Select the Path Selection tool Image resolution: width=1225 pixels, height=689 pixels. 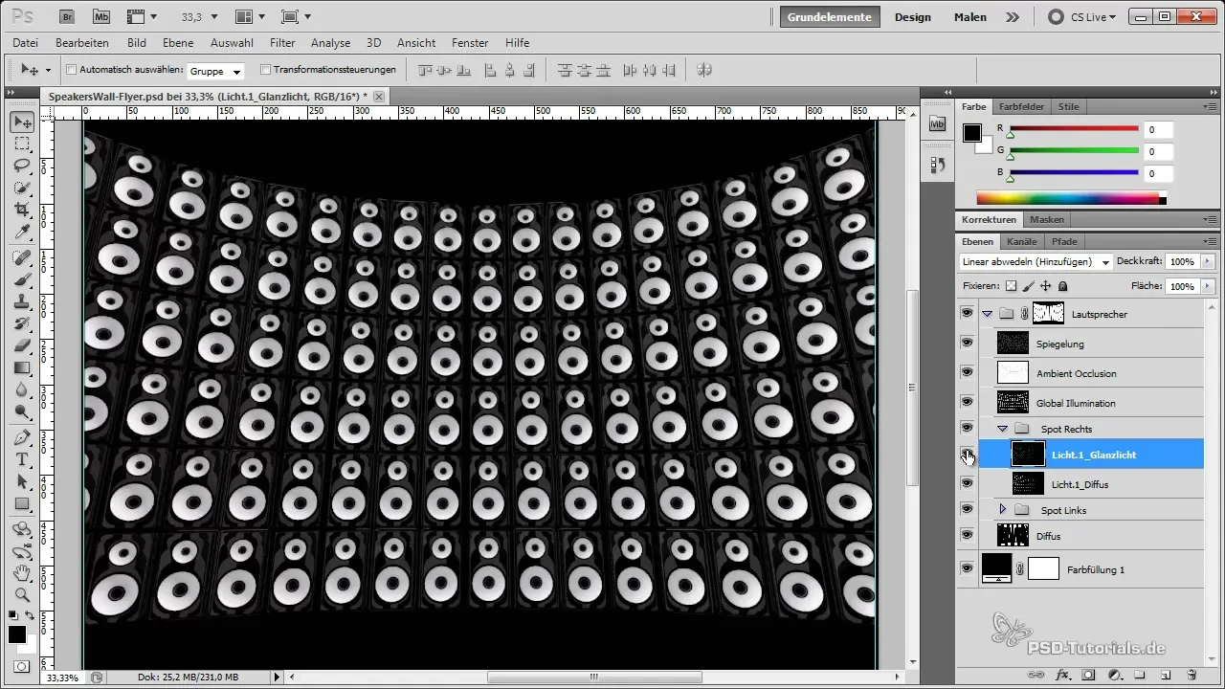[21, 482]
